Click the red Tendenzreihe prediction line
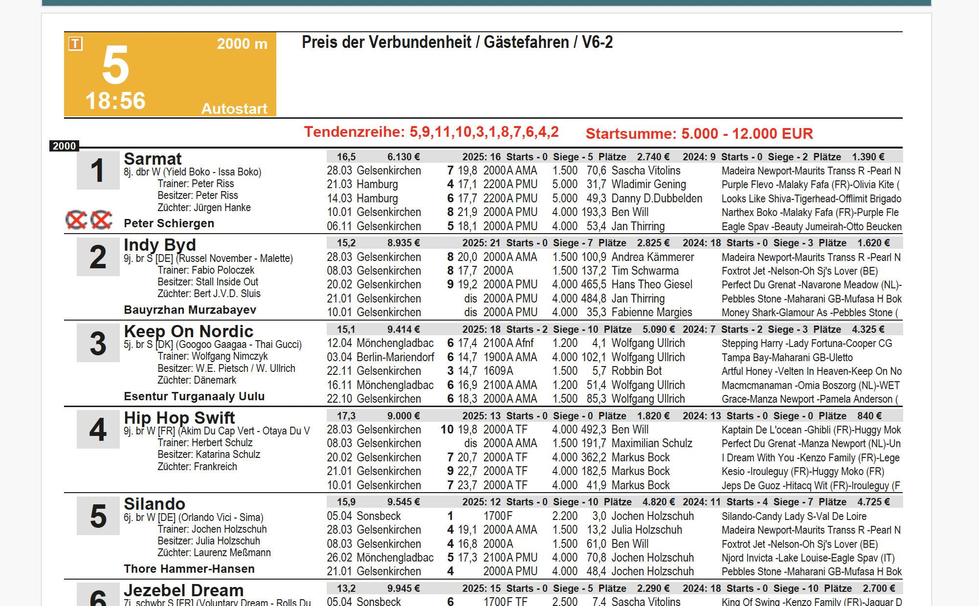 tap(431, 132)
